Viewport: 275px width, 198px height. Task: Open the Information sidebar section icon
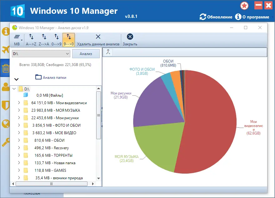6,31
